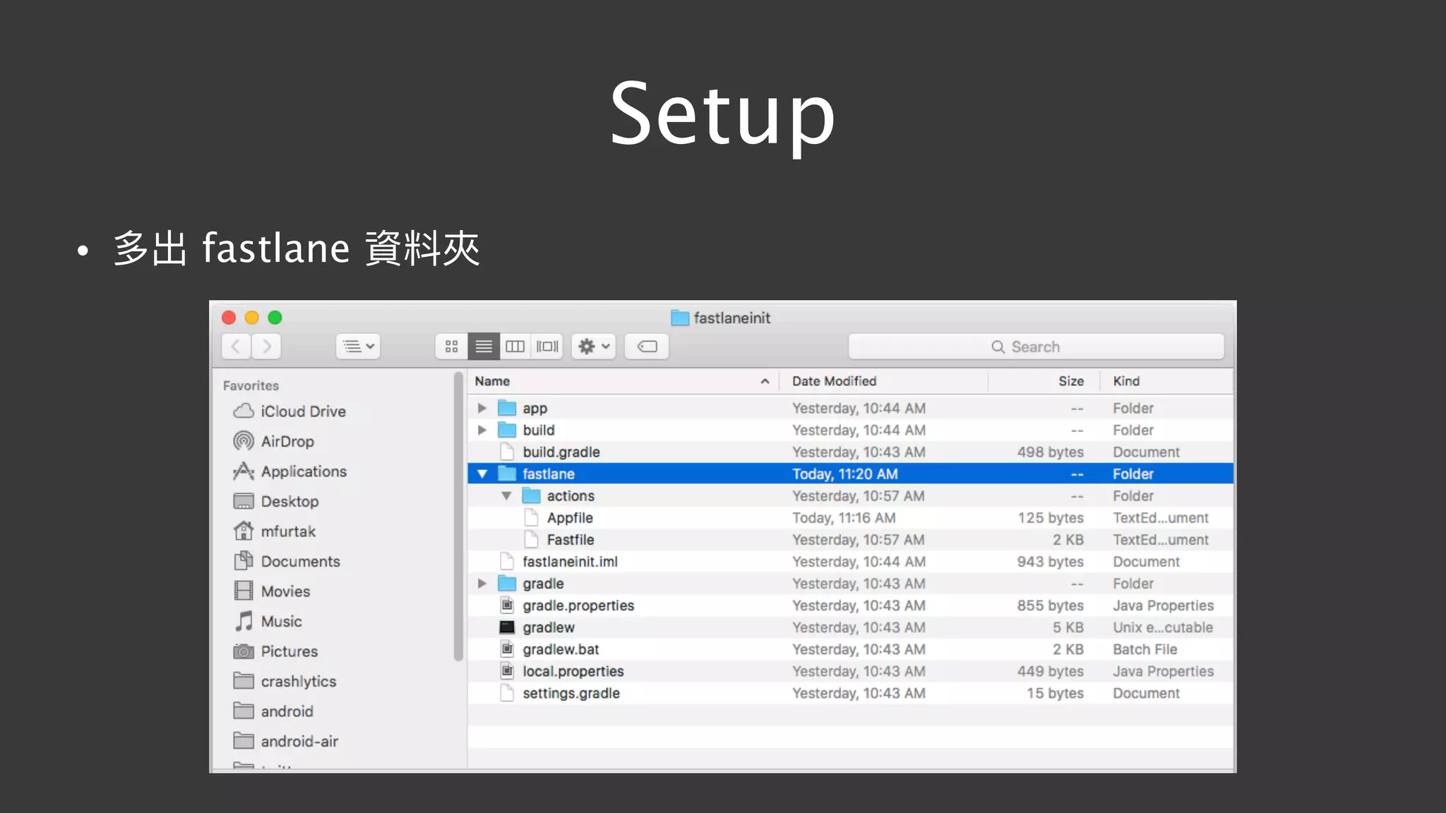1446x813 pixels.
Task: Sort by Kind column
Action: [1166, 381]
